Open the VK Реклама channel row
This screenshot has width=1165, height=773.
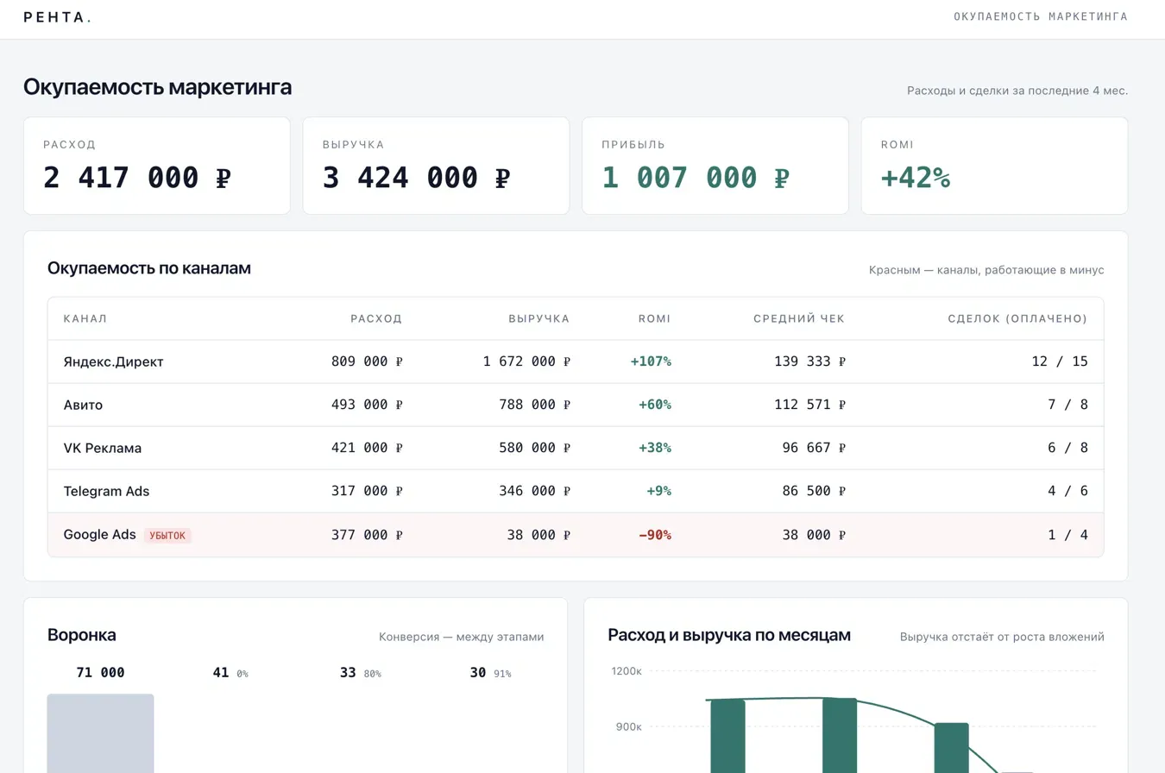(x=576, y=448)
